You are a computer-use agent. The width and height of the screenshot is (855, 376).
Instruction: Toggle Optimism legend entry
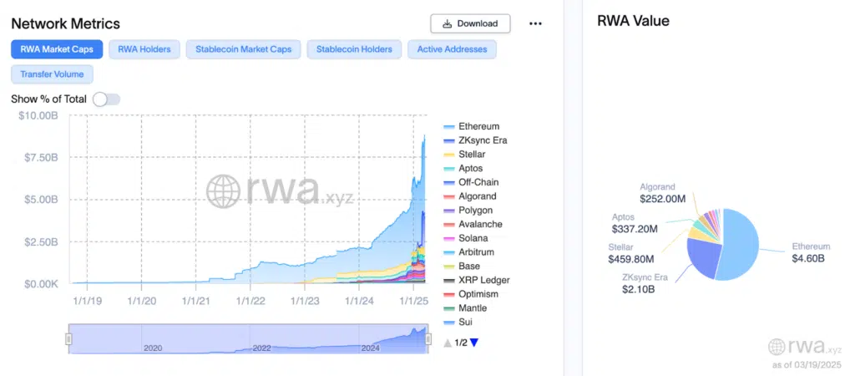tap(471, 294)
